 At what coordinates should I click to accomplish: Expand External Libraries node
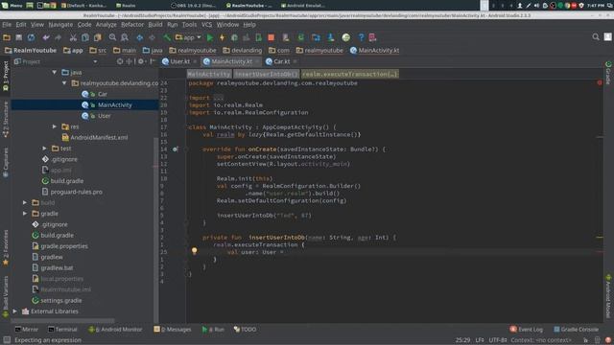coord(15,311)
